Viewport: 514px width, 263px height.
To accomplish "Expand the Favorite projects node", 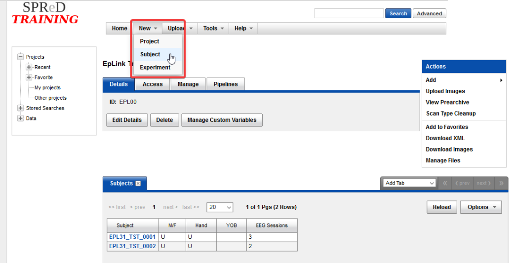I will (x=29, y=77).
